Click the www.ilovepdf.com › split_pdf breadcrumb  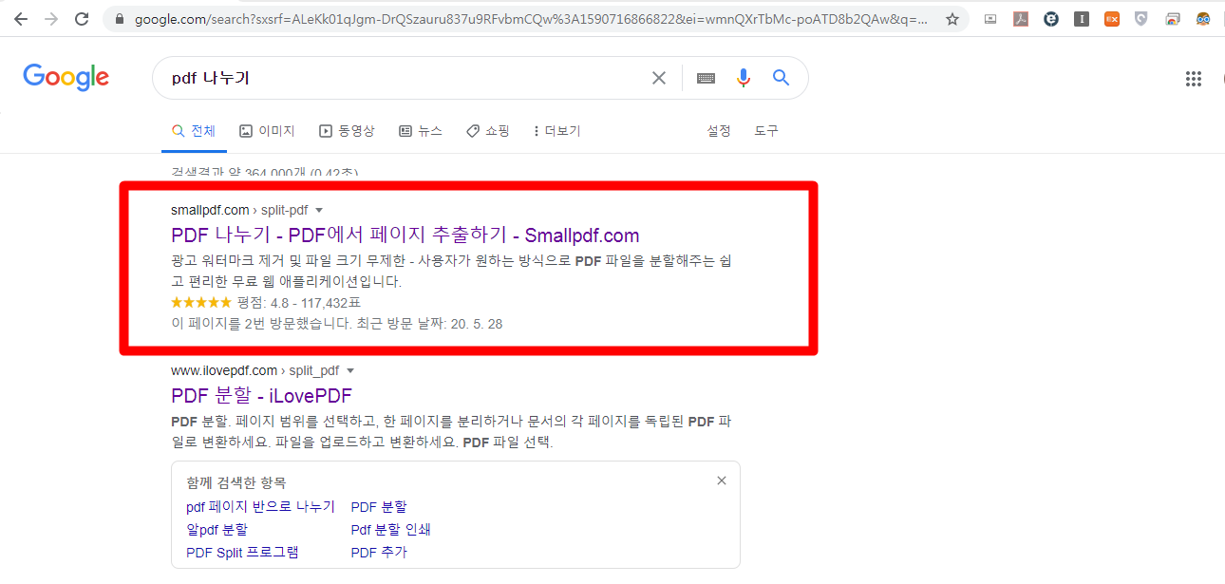[254, 370]
